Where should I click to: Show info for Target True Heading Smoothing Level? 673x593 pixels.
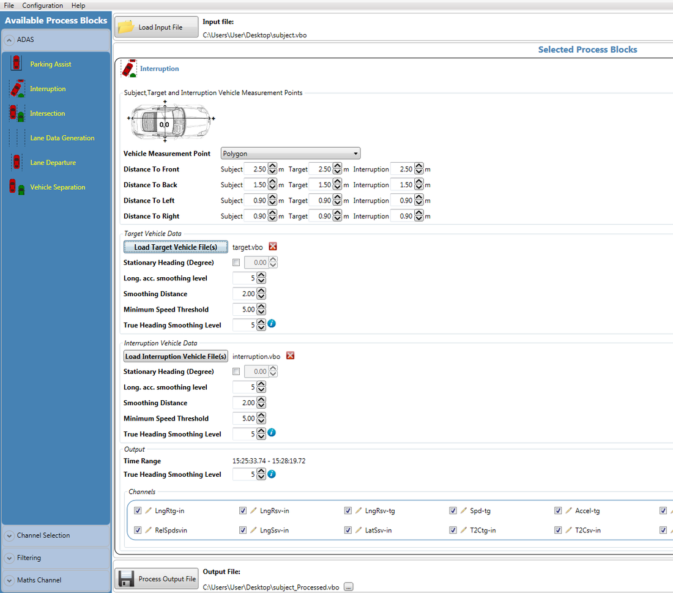[272, 323]
